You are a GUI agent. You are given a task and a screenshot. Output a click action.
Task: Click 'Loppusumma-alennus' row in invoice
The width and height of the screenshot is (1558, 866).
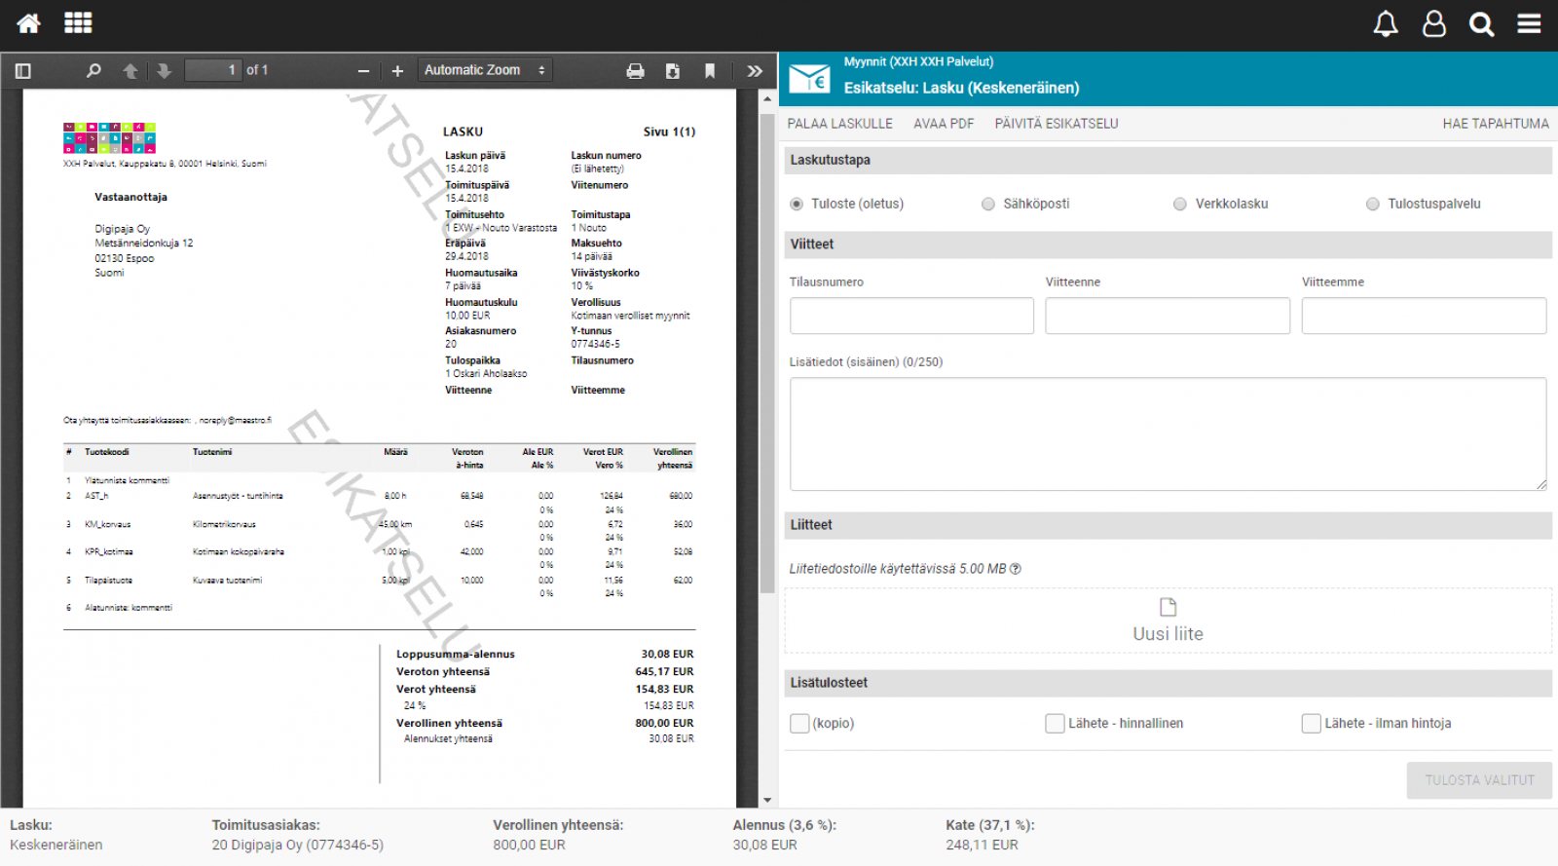(544, 654)
